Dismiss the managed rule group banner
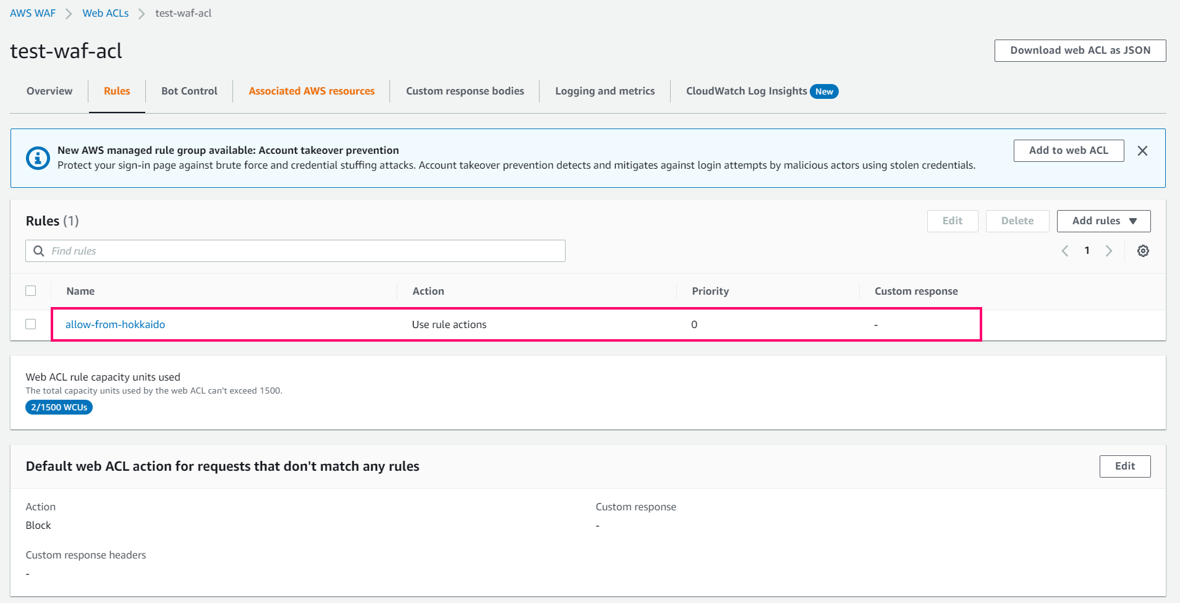 pyautogui.click(x=1142, y=151)
